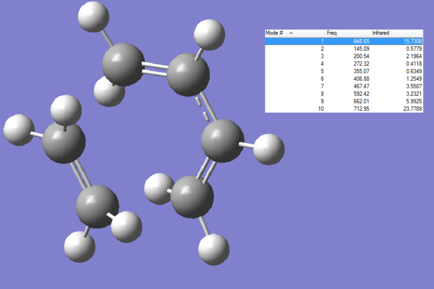This screenshot has width=434, height=289.
Task: Sort by the Mode # column header
Action: [295, 33]
